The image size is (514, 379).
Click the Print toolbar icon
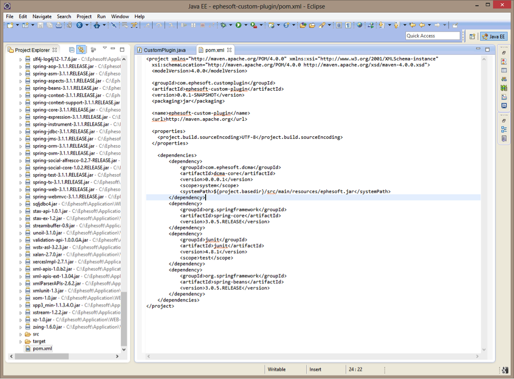click(x=59, y=25)
